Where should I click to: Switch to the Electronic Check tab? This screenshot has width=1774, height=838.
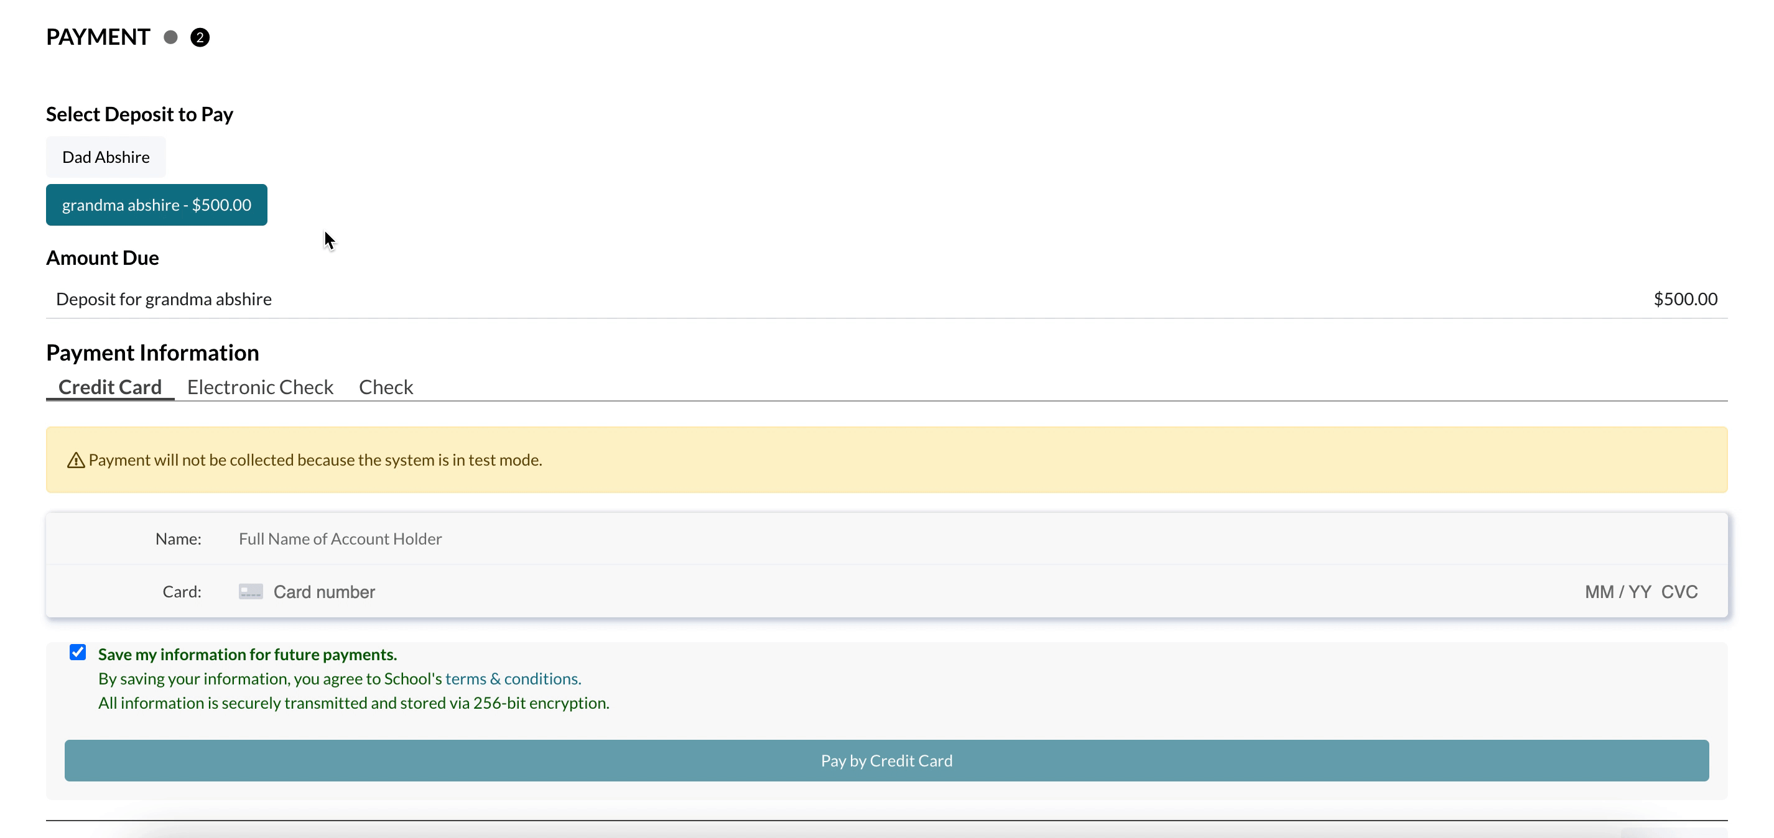260,387
